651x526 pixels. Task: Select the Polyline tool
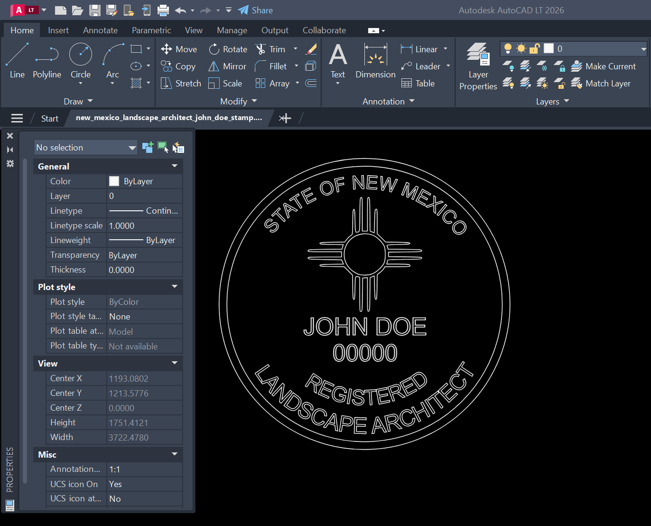[47, 61]
